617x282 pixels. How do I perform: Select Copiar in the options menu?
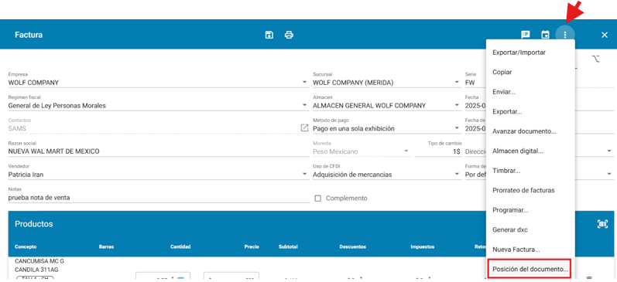(x=530, y=73)
